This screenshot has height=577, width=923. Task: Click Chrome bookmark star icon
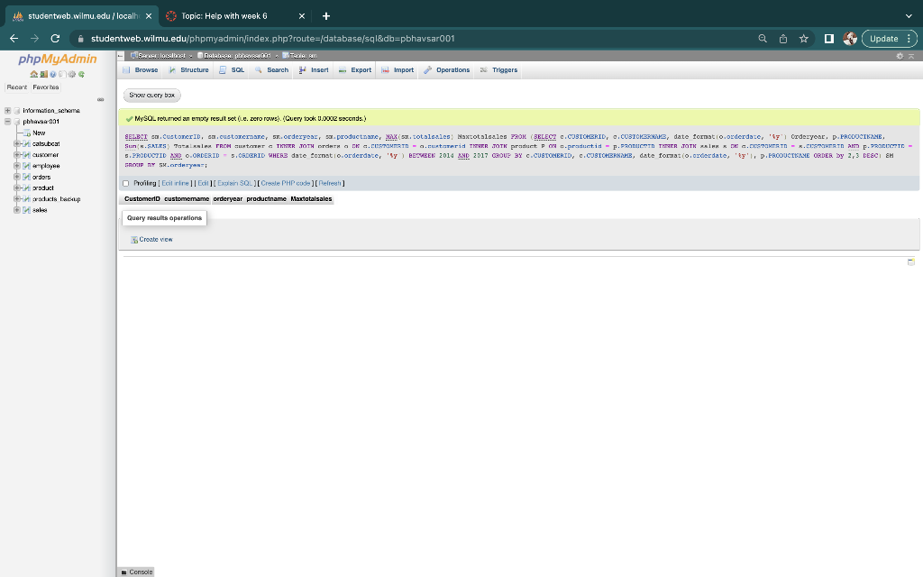coord(803,39)
